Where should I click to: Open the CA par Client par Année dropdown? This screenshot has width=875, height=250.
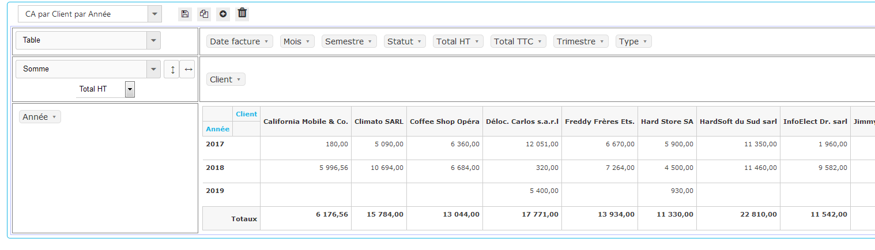154,14
